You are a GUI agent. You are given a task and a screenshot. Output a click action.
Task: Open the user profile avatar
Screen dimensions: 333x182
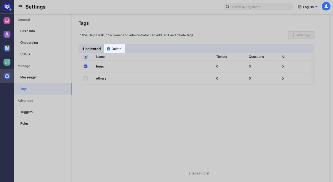point(326,6)
